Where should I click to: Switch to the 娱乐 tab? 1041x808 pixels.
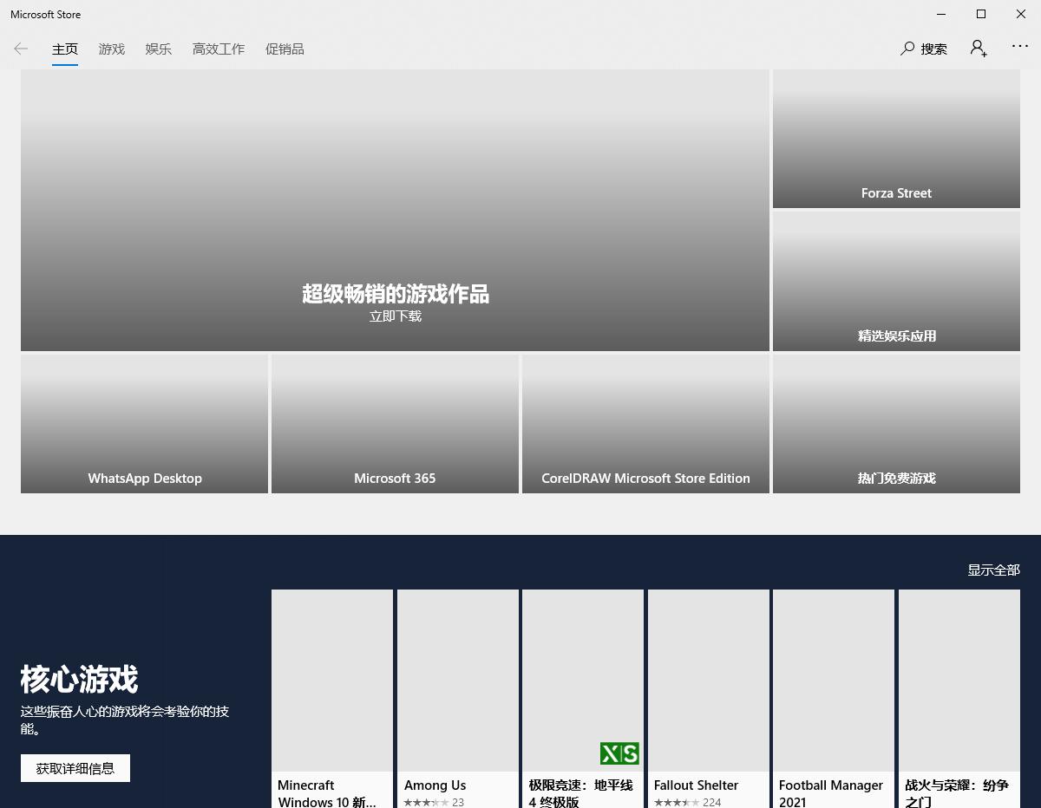[x=158, y=49]
